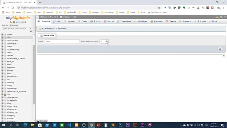The width and height of the screenshot is (227, 128).
Task: Open the Search tab
Action: click(x=70, y=21)
